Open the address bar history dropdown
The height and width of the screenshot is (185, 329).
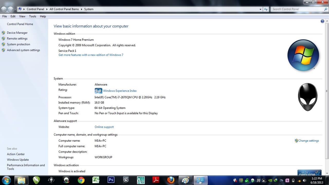pos(260,9)
